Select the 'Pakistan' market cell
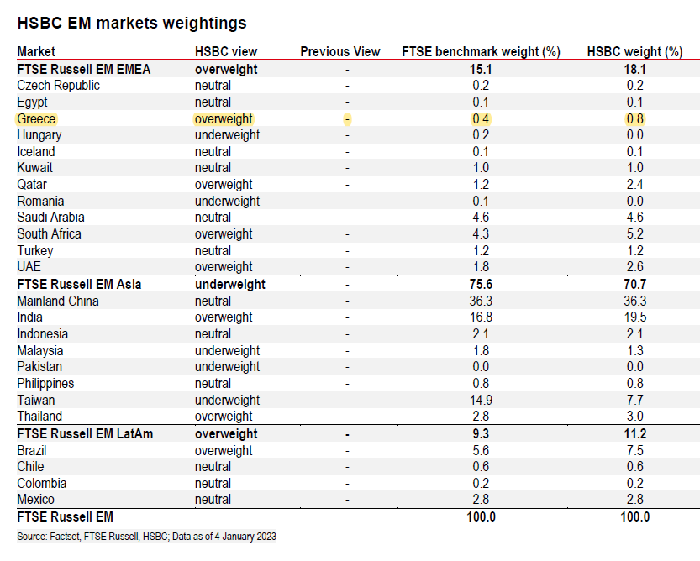The width and height of the screenshot is (700, 561). tap(39, 367)
